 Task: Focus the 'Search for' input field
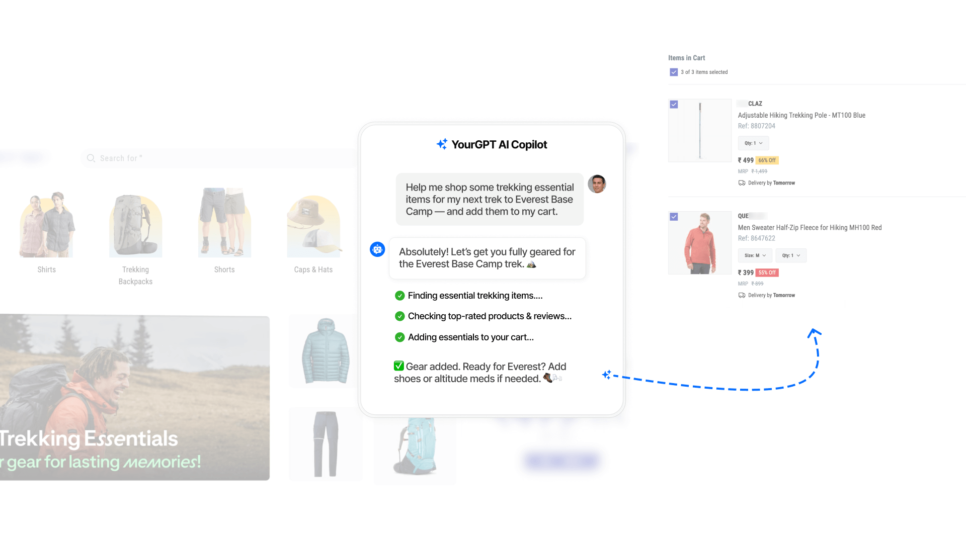click(x=219, y=158)
